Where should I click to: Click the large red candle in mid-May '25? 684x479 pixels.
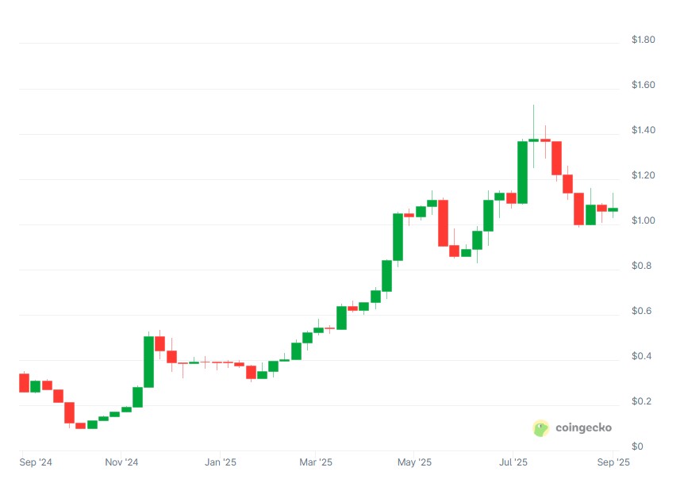(444, 223)
